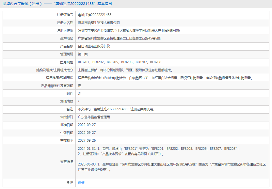Screen dimensions: 272x189
Task: Click the label 其他内容
Action: coord(67,102)
